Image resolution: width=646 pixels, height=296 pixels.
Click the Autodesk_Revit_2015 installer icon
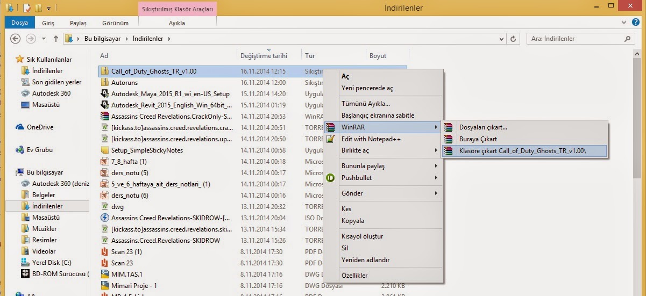(x=105, y=105)
